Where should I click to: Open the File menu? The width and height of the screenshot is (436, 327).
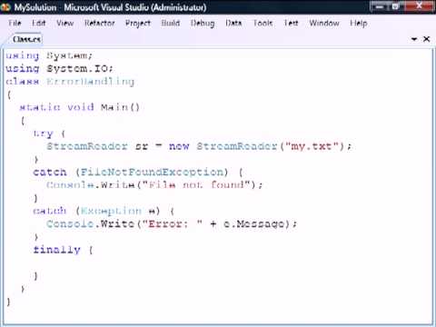pos(15,23)
